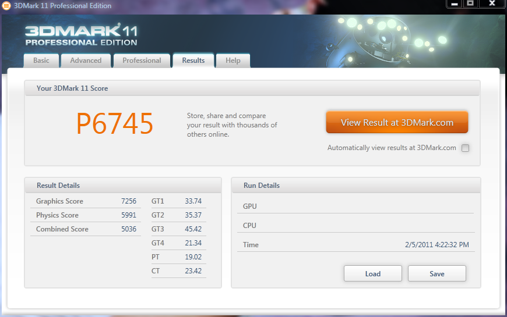Open the Basic tab

point(41,60)
